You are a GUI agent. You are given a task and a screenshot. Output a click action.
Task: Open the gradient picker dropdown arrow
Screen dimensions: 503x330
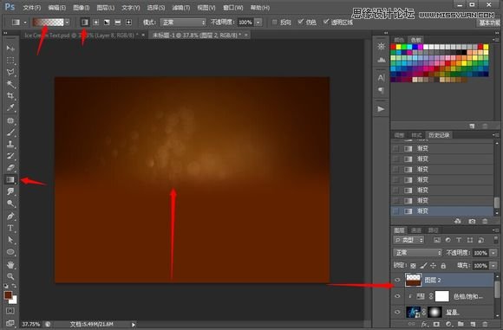click(67, 23)
